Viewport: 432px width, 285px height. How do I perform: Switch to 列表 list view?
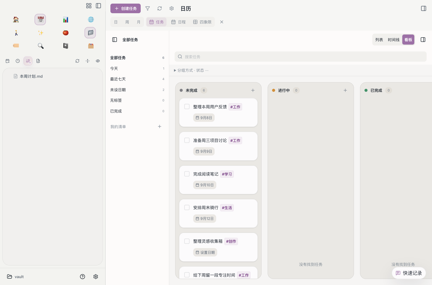click(x=379, y=40)
